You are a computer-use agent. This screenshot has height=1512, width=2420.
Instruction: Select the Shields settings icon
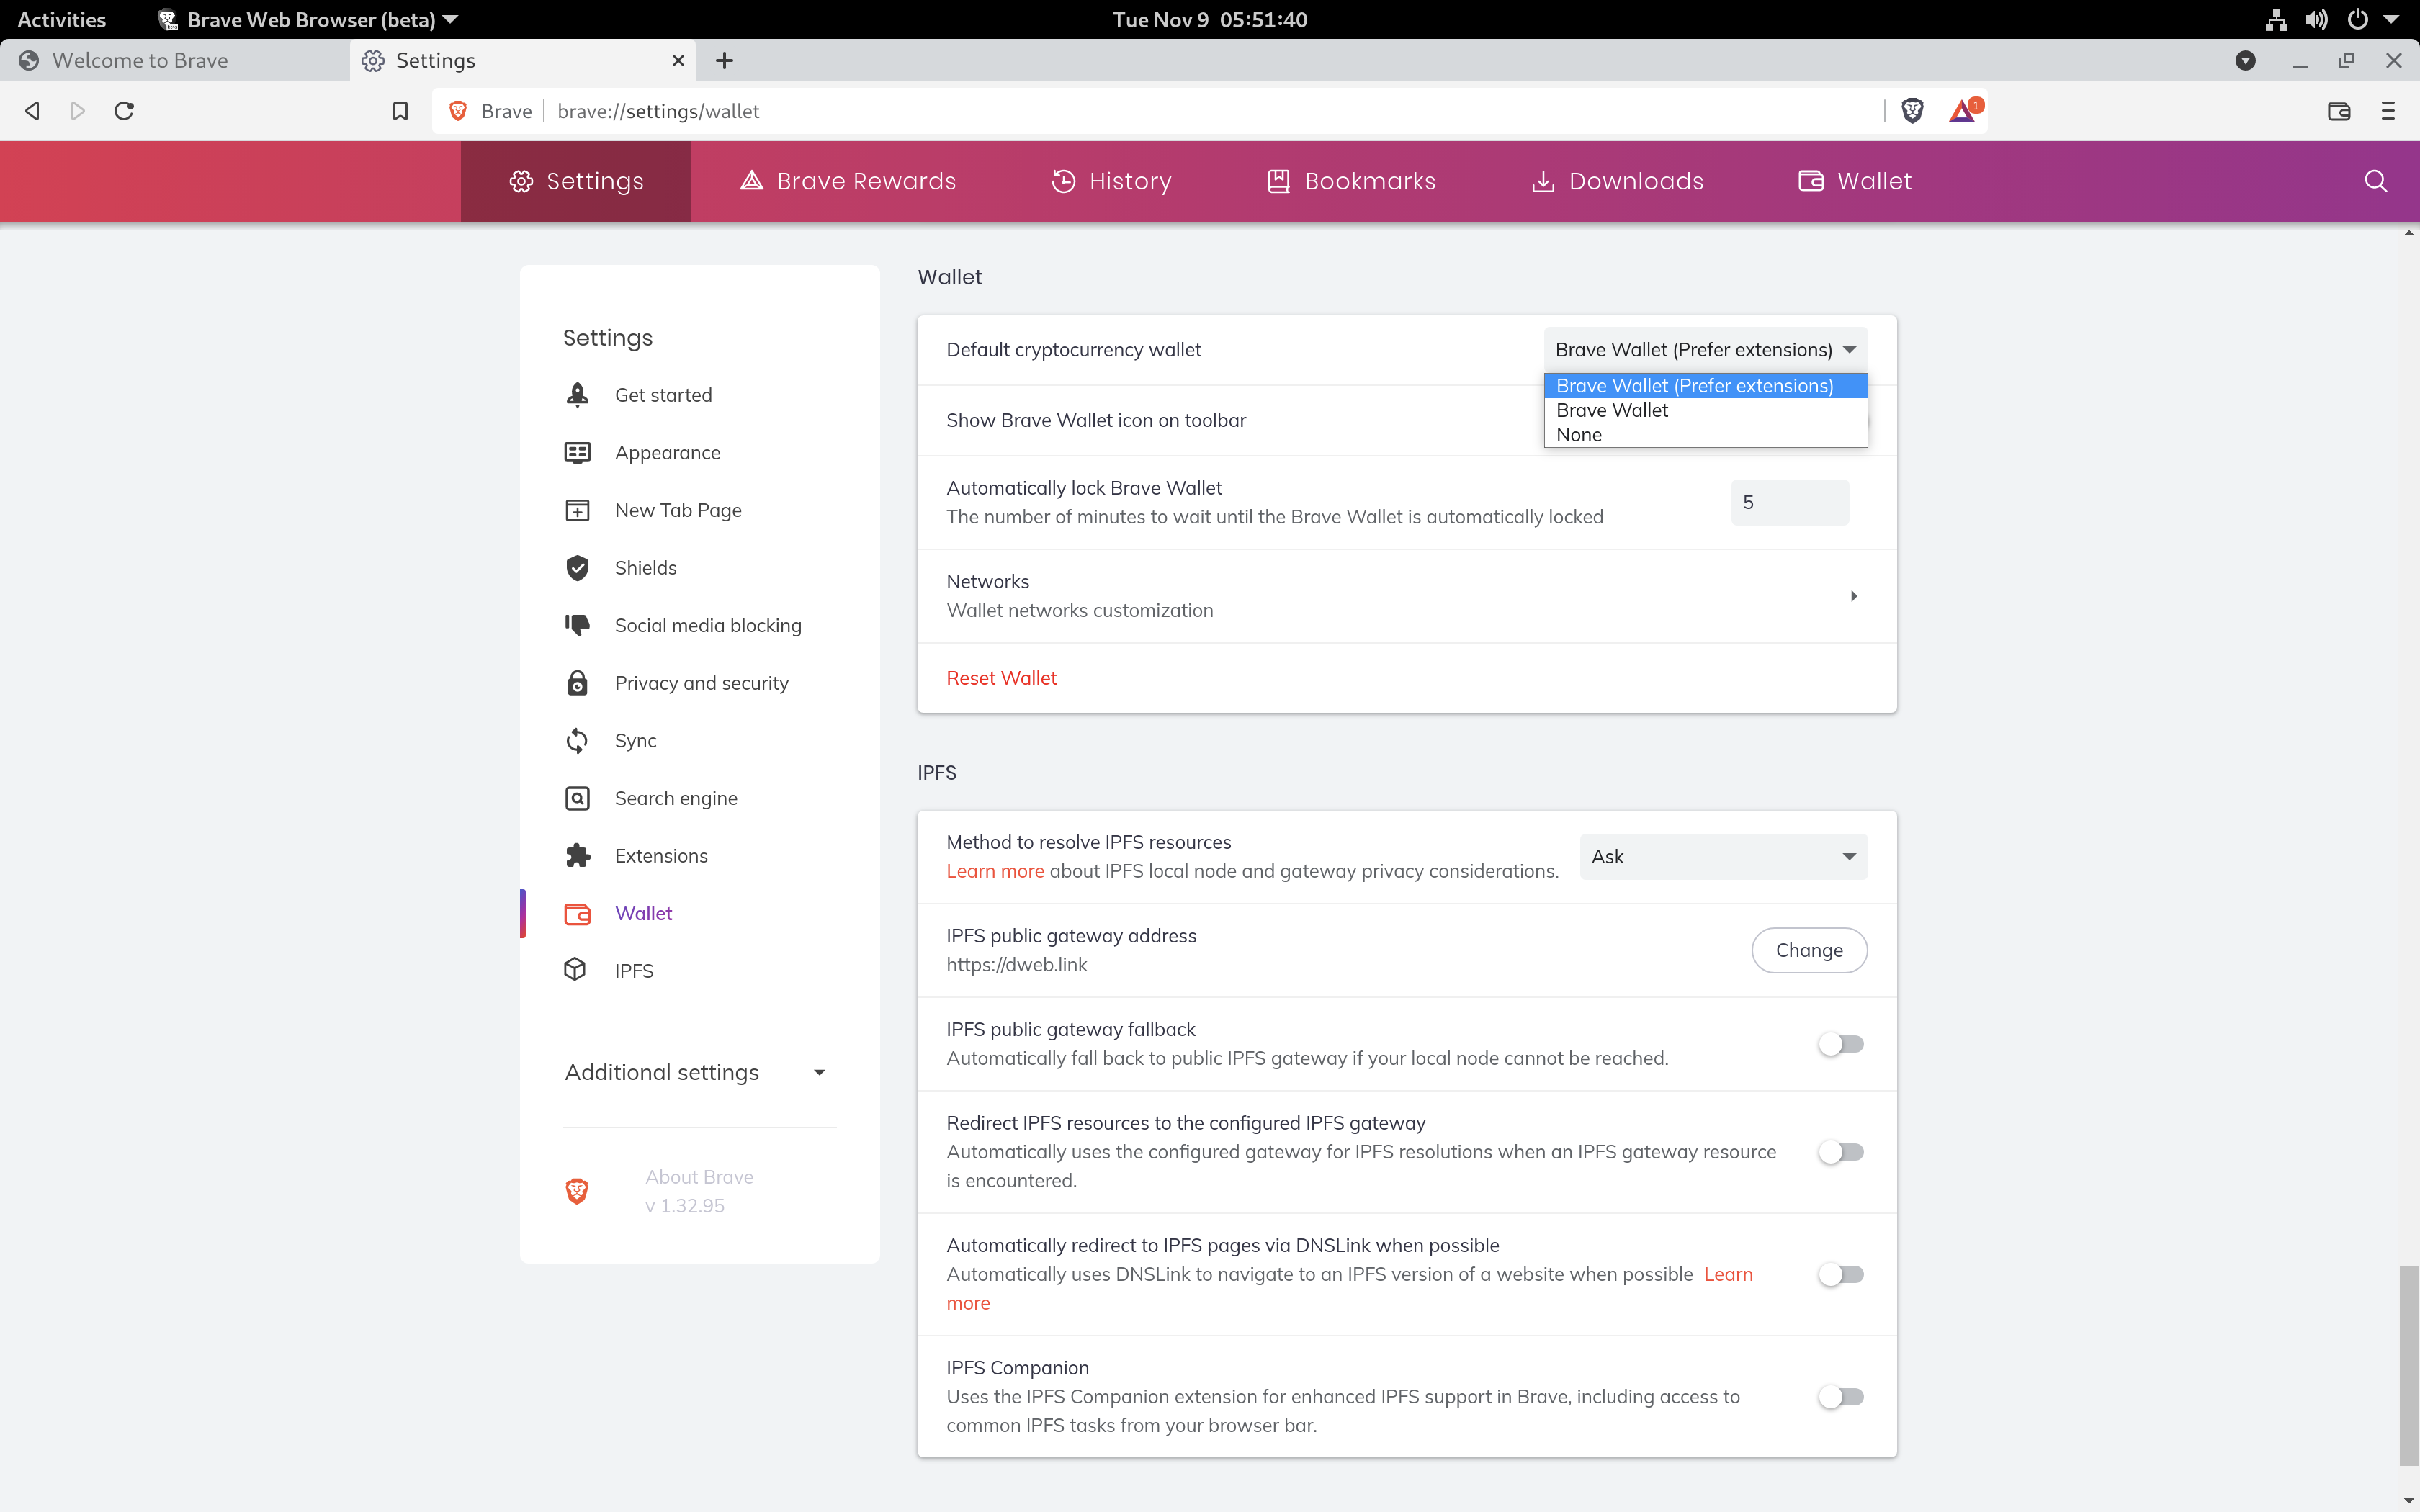(578, 567)
